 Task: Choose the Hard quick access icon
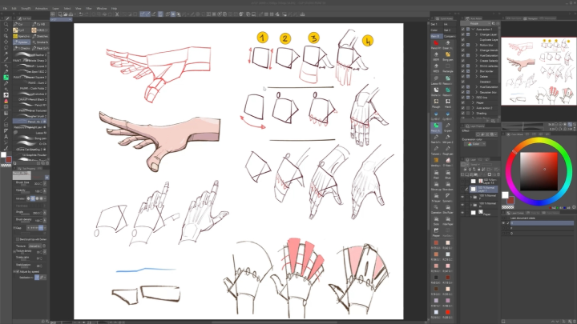[448, 103]
